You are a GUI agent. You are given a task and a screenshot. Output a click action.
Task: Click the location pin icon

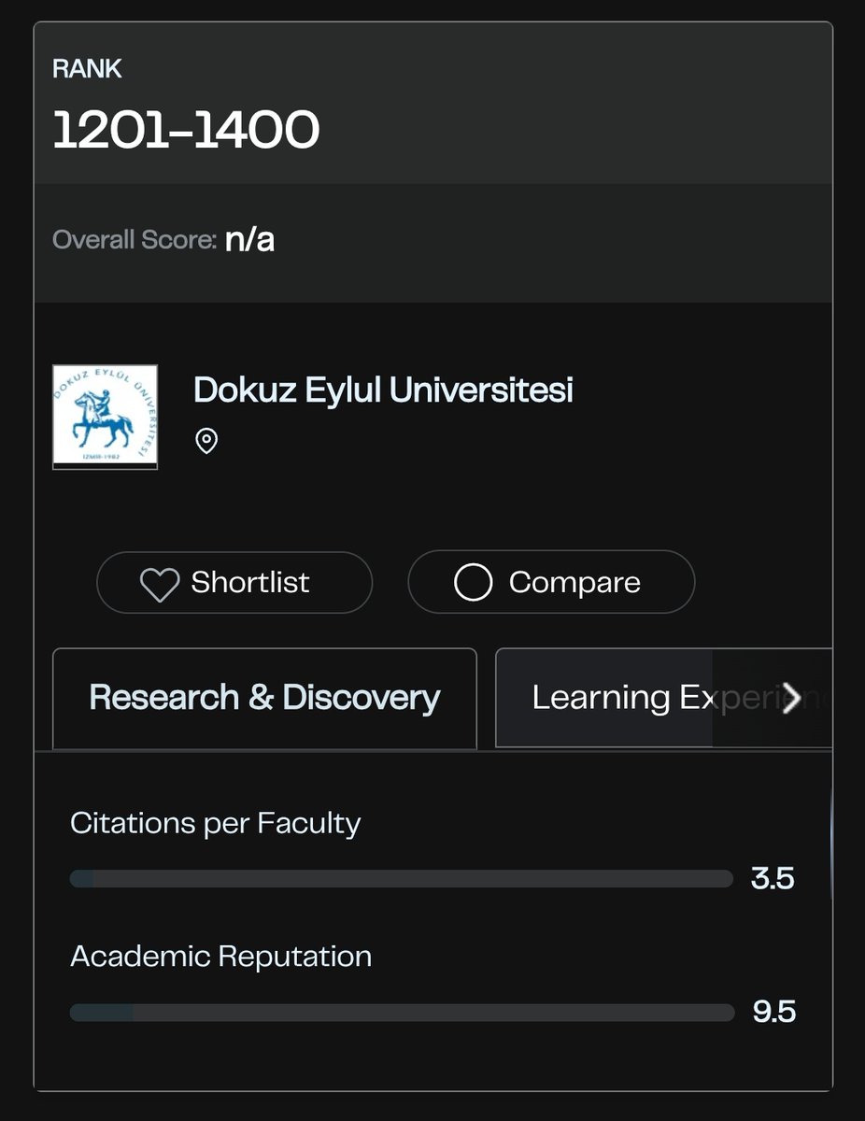(206, 441)
